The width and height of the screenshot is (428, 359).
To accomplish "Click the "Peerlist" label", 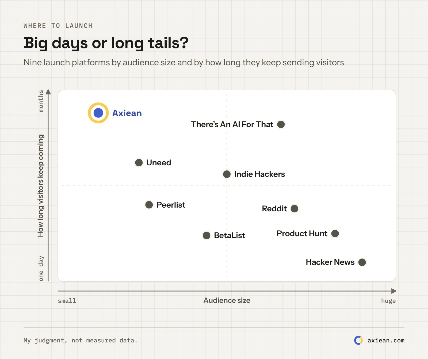I will 171,205.
